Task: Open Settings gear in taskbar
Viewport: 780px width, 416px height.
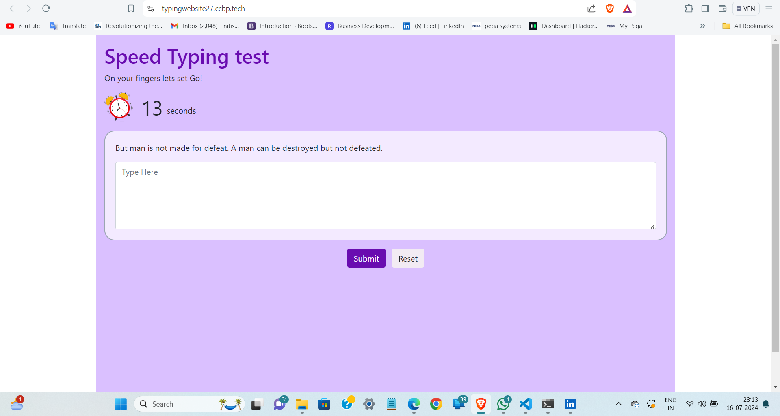Action: point(369,404)
